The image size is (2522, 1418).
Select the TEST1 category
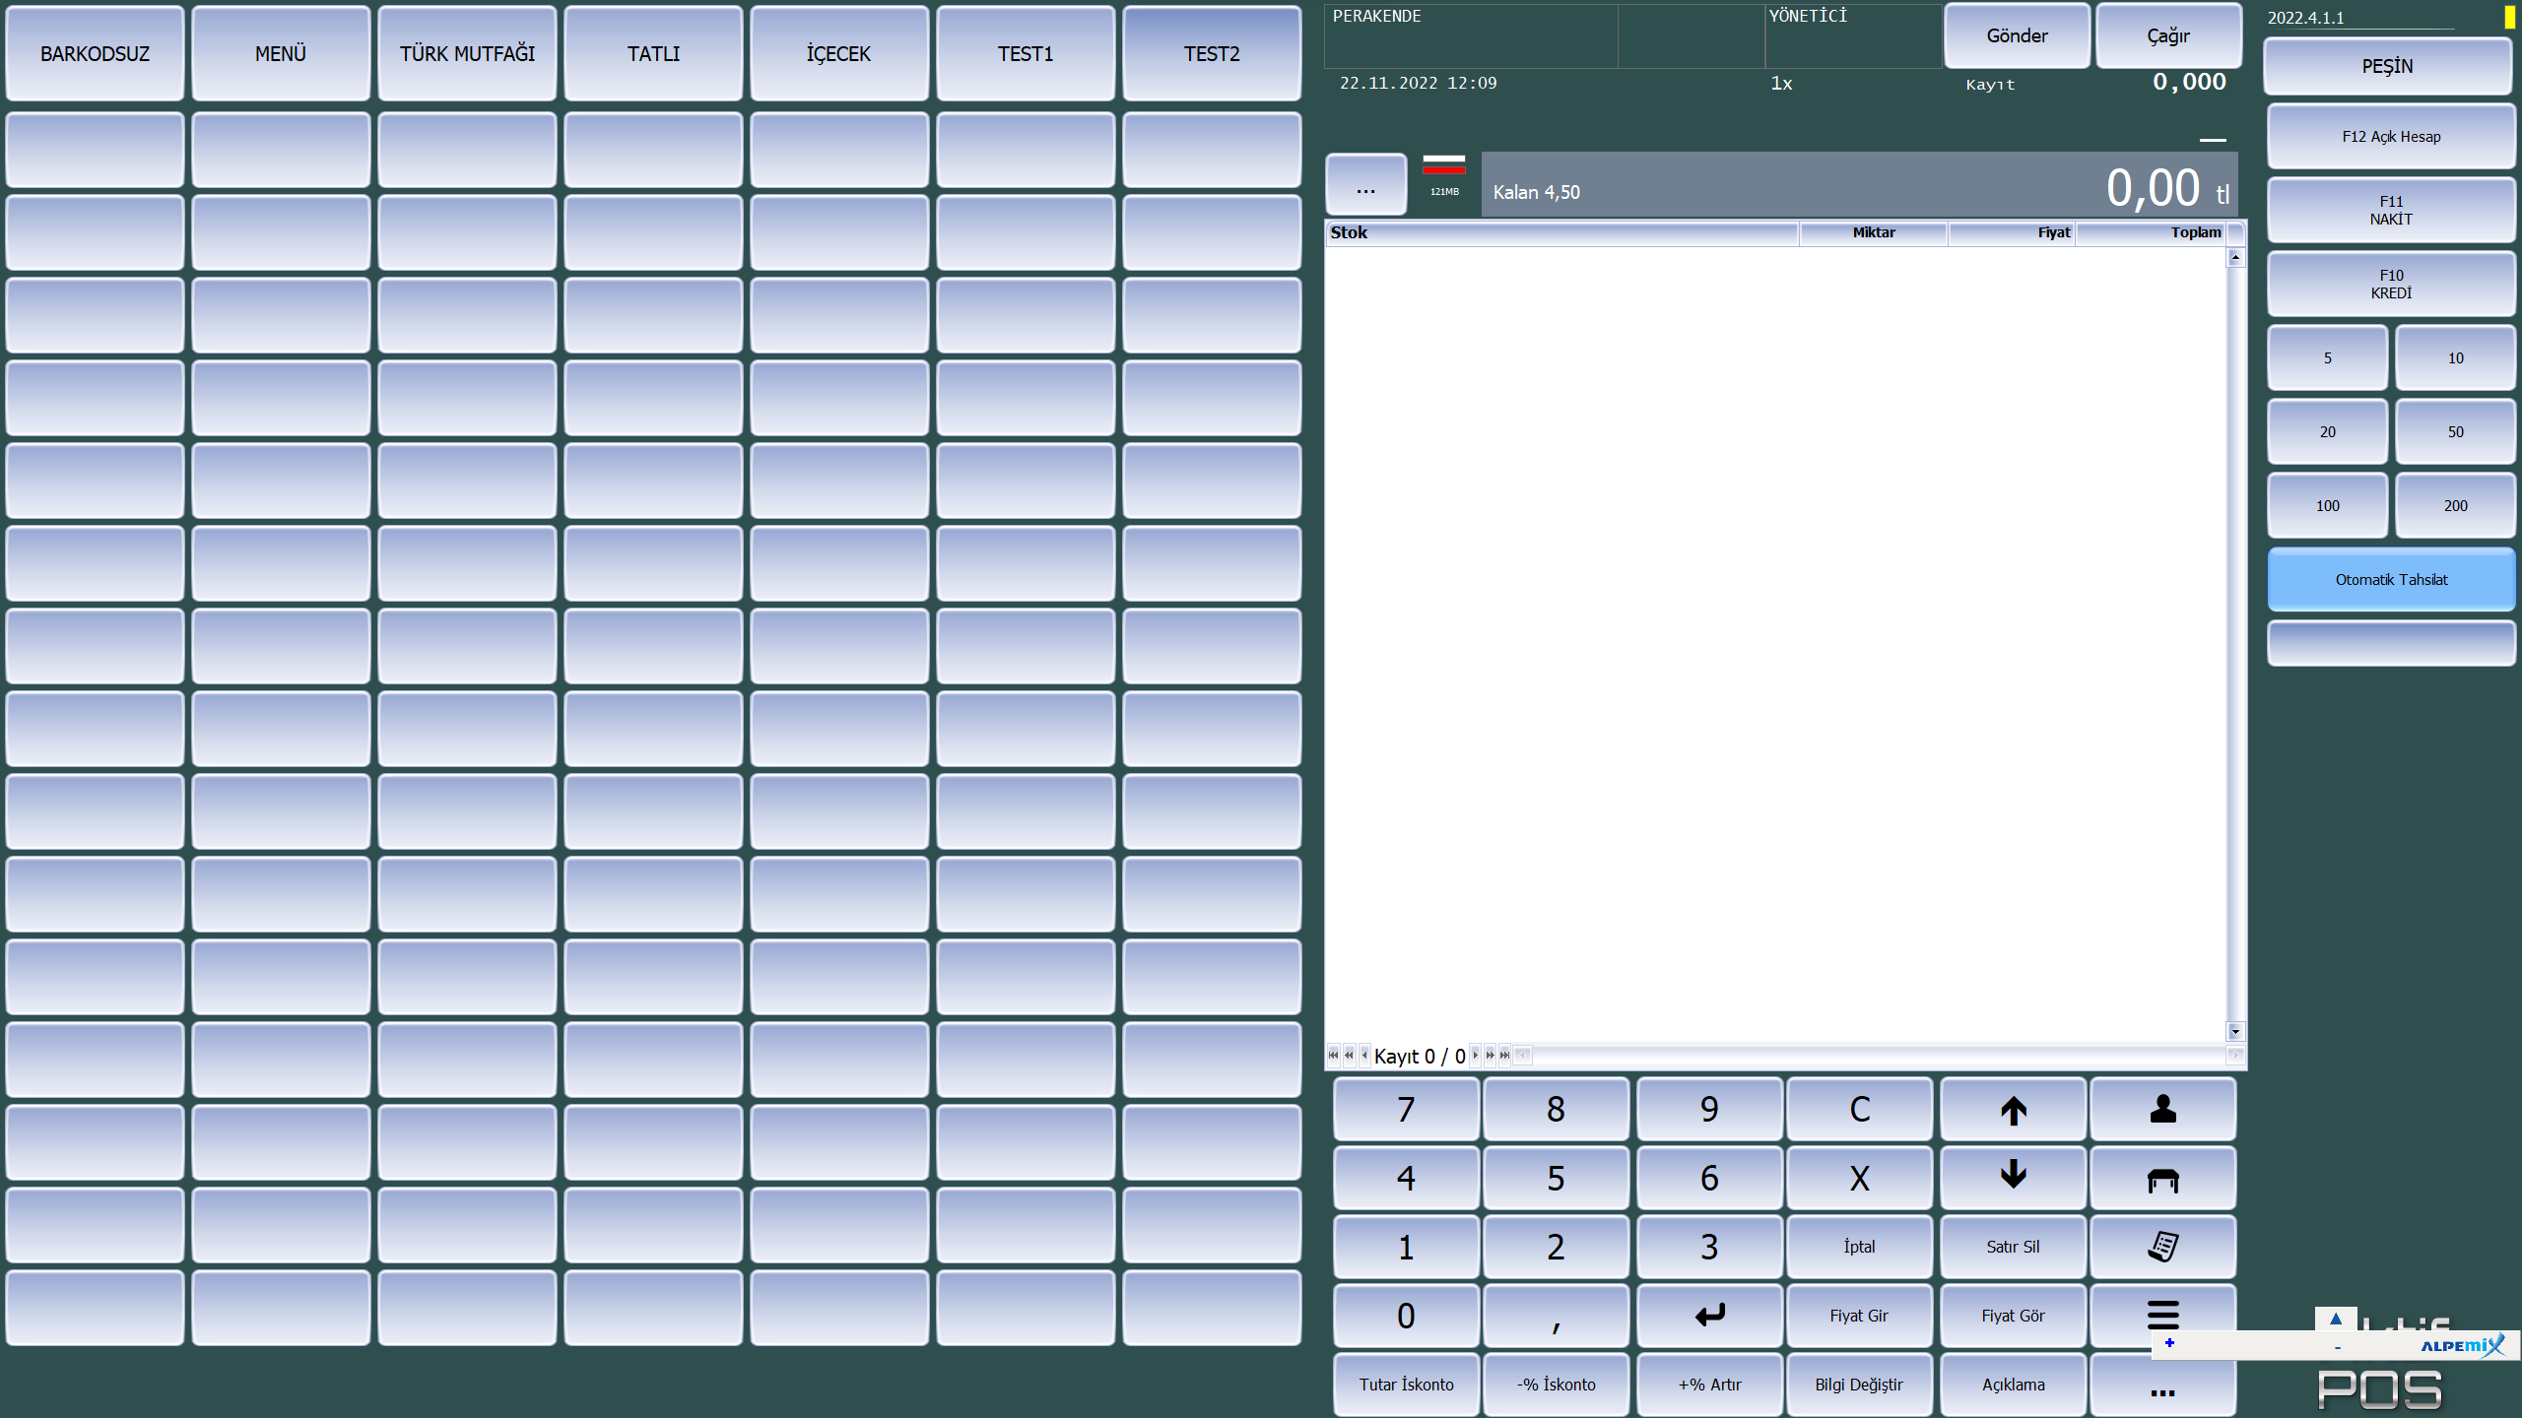pyautogui.click(x=1026, y=54)
